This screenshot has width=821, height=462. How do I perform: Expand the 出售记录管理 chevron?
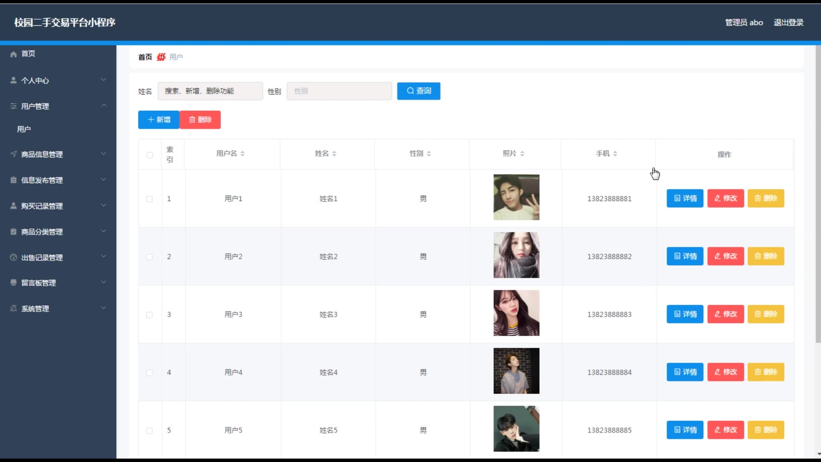(103, 257)
